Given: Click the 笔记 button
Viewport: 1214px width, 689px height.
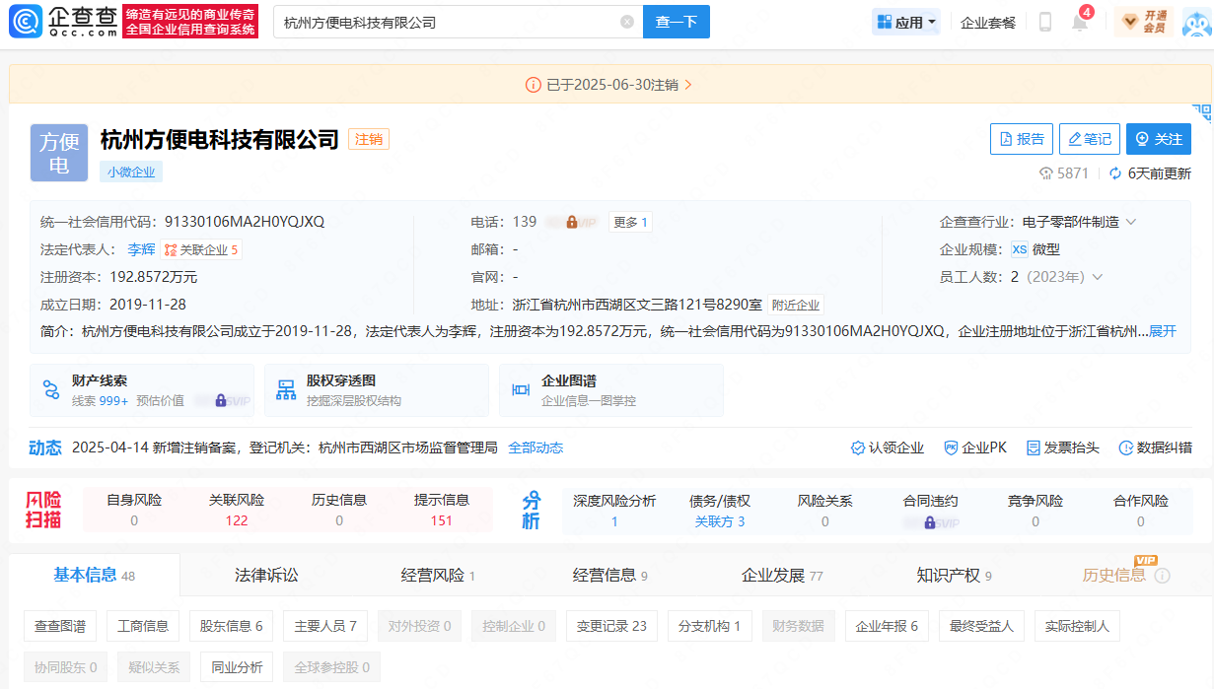Looking at the screenshot, I should click(x=1090, y=139).
